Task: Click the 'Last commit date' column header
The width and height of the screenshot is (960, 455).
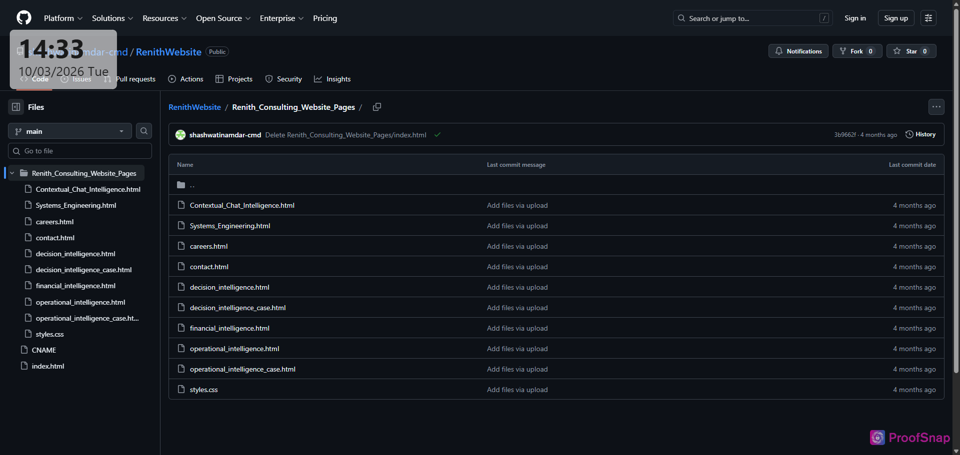Action: pos(912,165)
